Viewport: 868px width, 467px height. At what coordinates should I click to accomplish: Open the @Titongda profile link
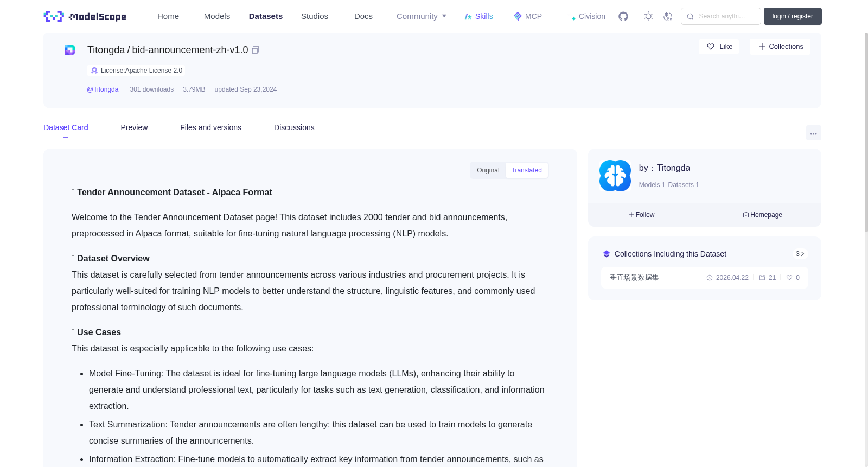103,89
